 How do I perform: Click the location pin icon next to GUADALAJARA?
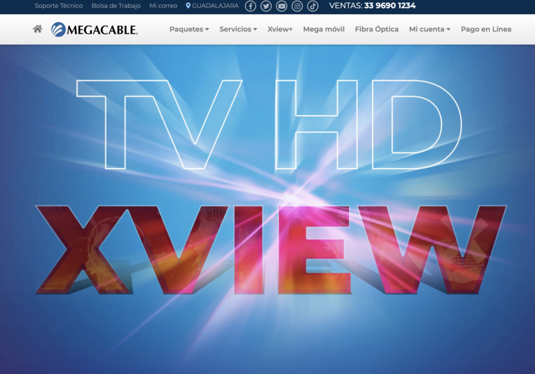[187, 6]
